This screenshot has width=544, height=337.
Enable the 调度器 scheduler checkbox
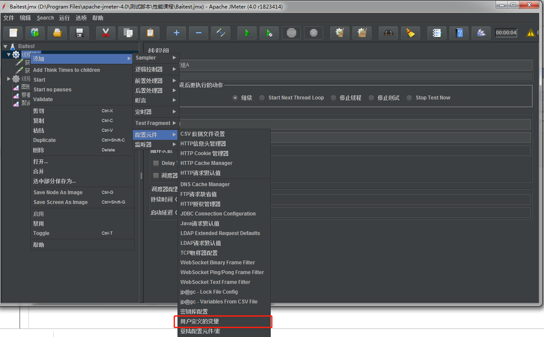pos(156,176)
